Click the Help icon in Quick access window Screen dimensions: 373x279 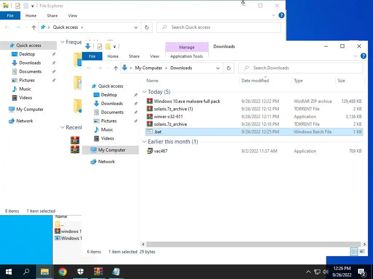tap(282, 15)
